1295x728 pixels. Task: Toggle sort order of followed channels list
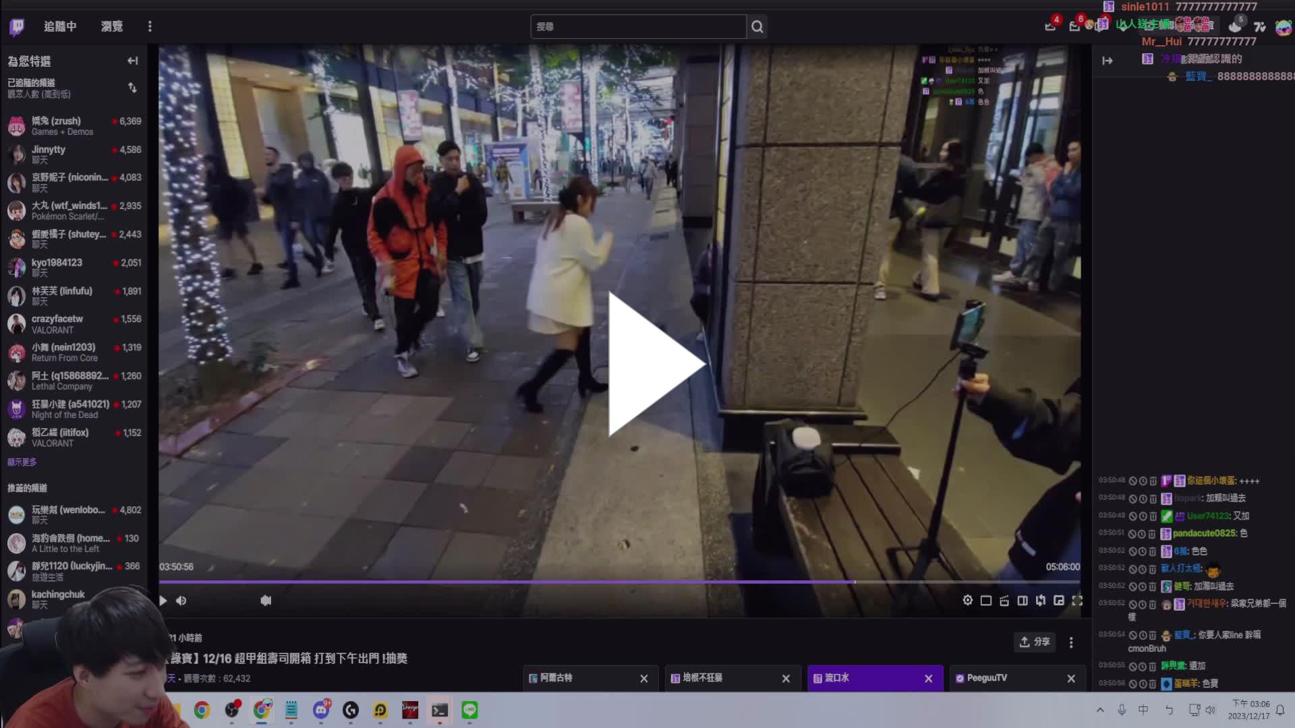(133, 88)
